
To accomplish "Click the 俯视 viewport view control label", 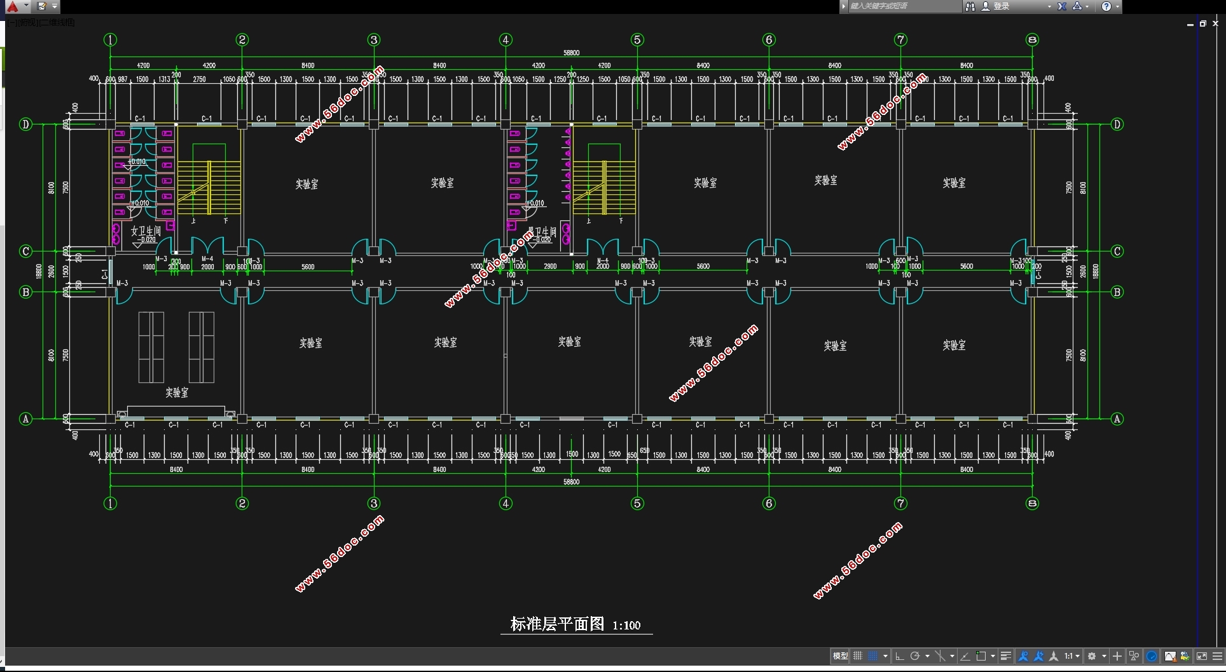I will tap(27, 23).
